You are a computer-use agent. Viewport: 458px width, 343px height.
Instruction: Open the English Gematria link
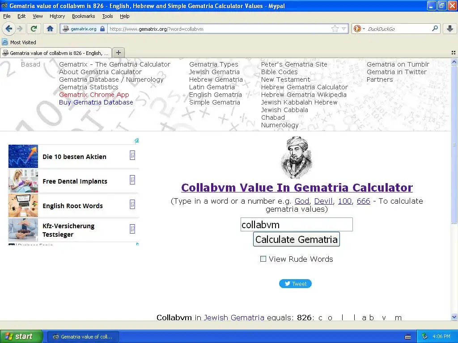click(216, 95)
